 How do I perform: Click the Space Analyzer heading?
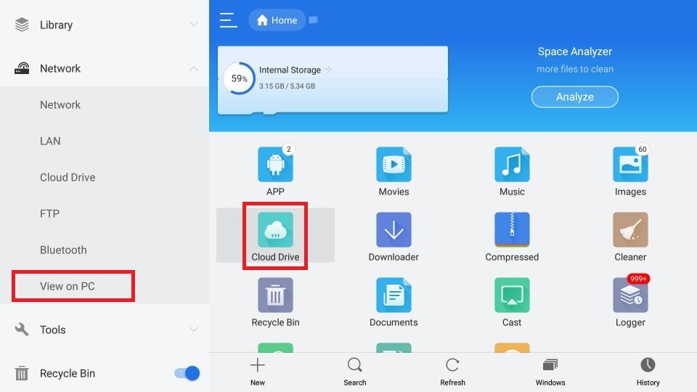575,52
